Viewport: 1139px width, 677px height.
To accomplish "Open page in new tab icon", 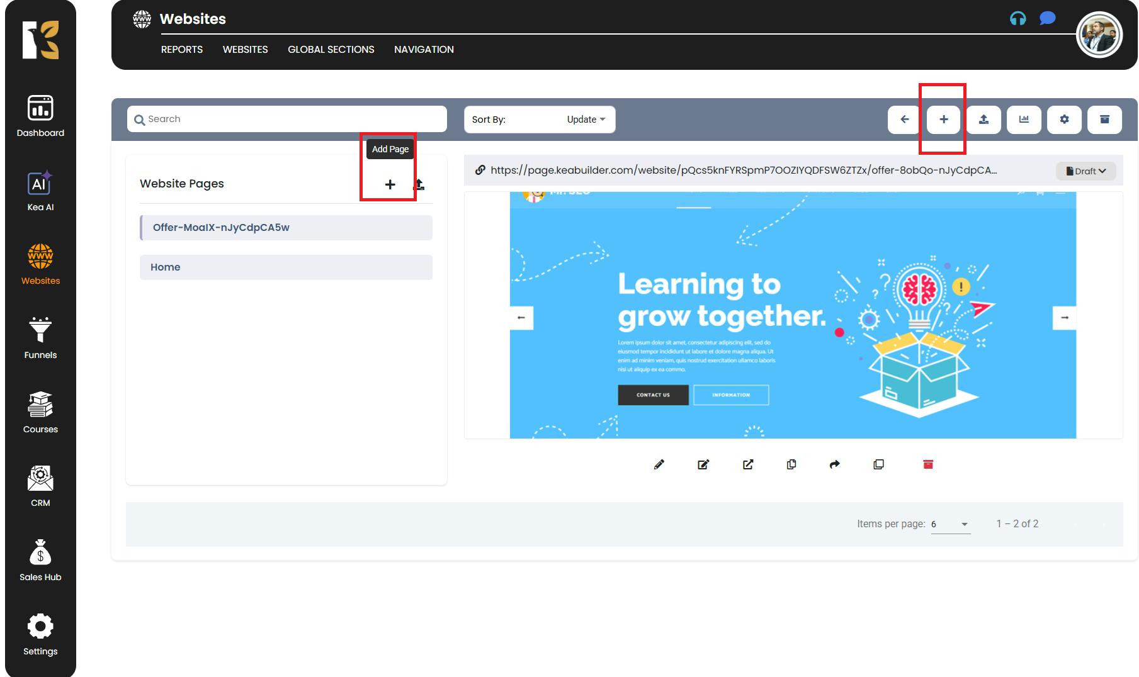I will [748, 464].
